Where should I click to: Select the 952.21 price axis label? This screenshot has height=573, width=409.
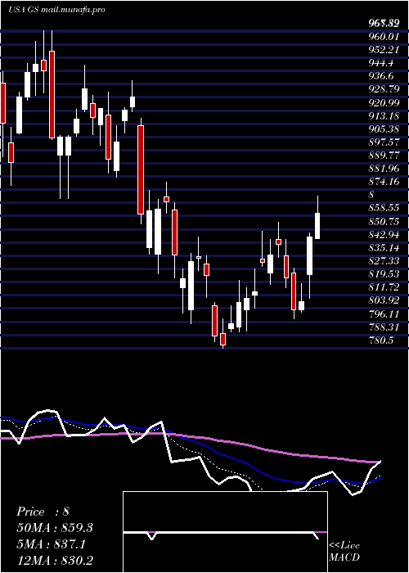coord(384,49)
